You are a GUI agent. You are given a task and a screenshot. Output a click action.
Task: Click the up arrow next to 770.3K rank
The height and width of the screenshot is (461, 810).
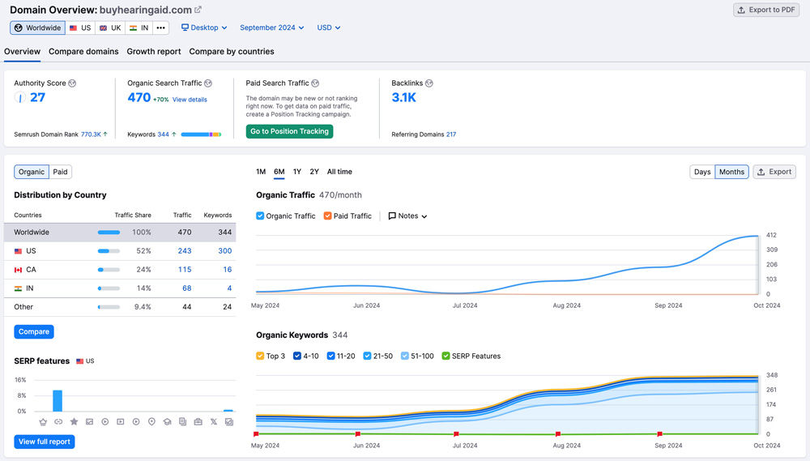click(105, 134)
